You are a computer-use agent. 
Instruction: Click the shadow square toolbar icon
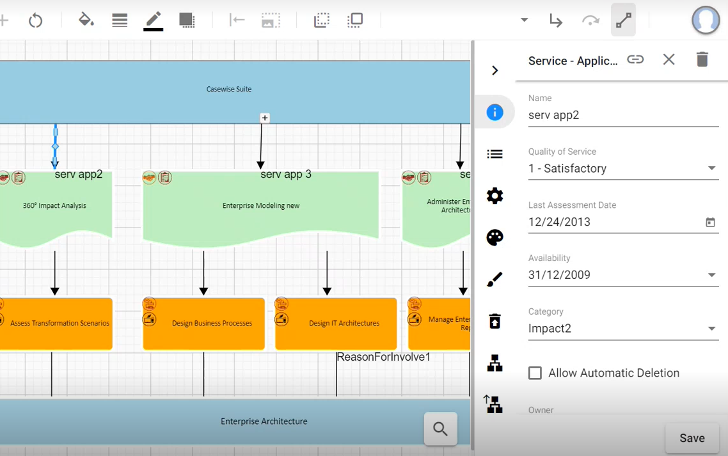pyautogui.click(x=187, y=20)
